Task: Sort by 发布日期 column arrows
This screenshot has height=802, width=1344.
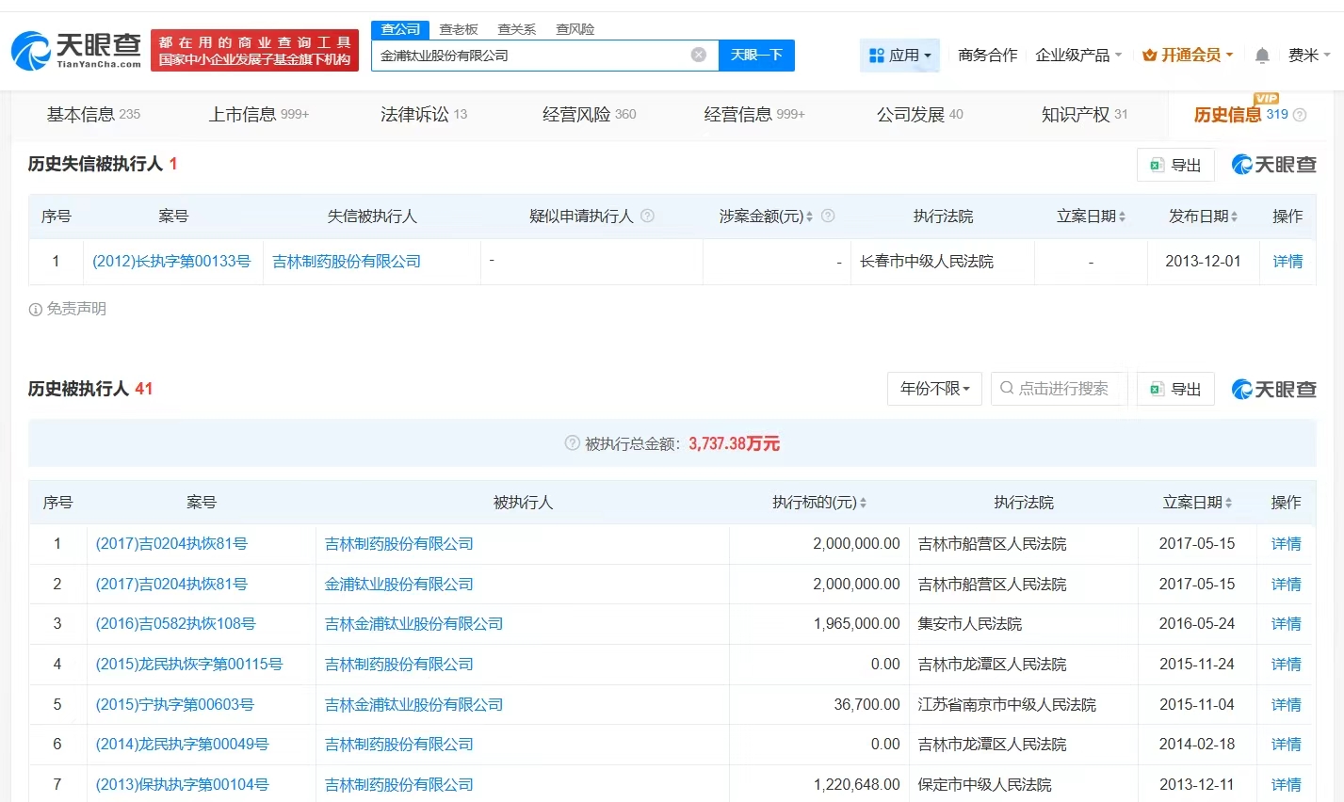Action: [1234, 217]
